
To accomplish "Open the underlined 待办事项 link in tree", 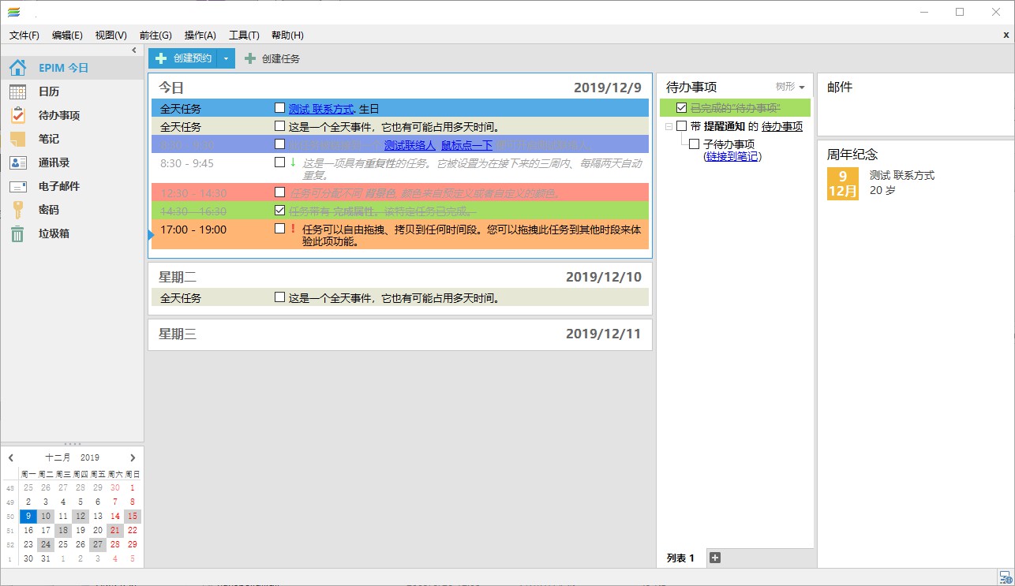I will coord(782,126).
